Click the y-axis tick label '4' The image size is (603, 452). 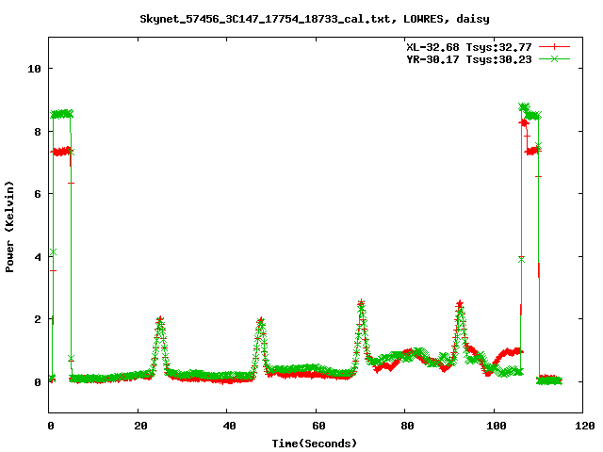[38, 257]
